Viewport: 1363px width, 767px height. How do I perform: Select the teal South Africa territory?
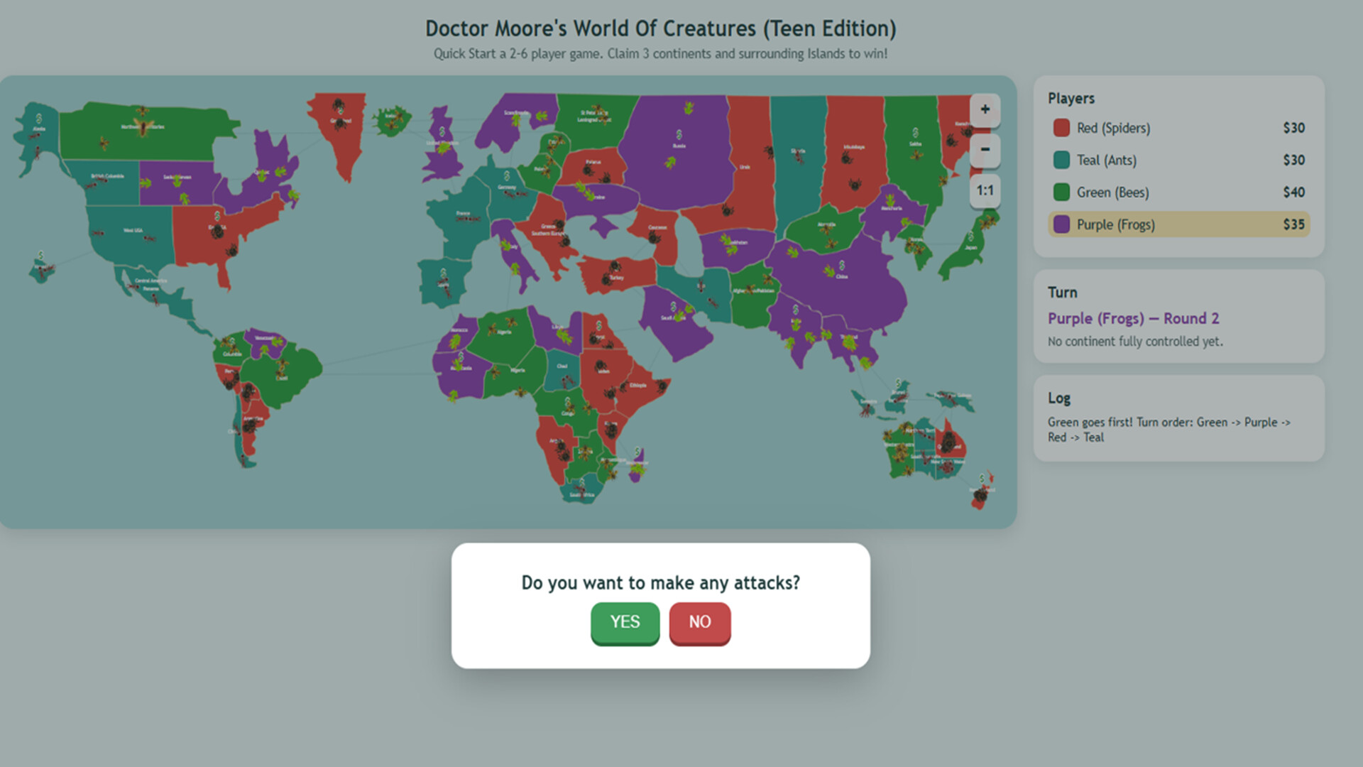pyautogui.click(x=581, y=491)
